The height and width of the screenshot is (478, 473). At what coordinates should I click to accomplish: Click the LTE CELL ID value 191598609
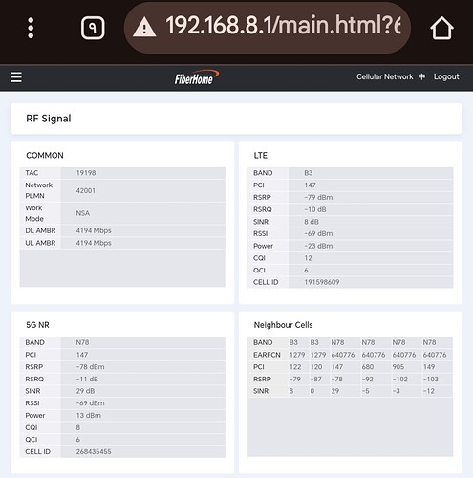(322, 282)
